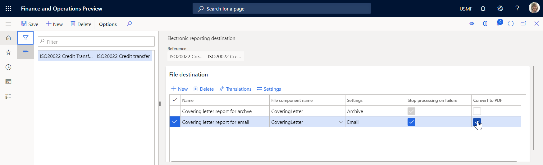Open the USMF company picker
Screen dimensions: 543x165
click(466, 9)
